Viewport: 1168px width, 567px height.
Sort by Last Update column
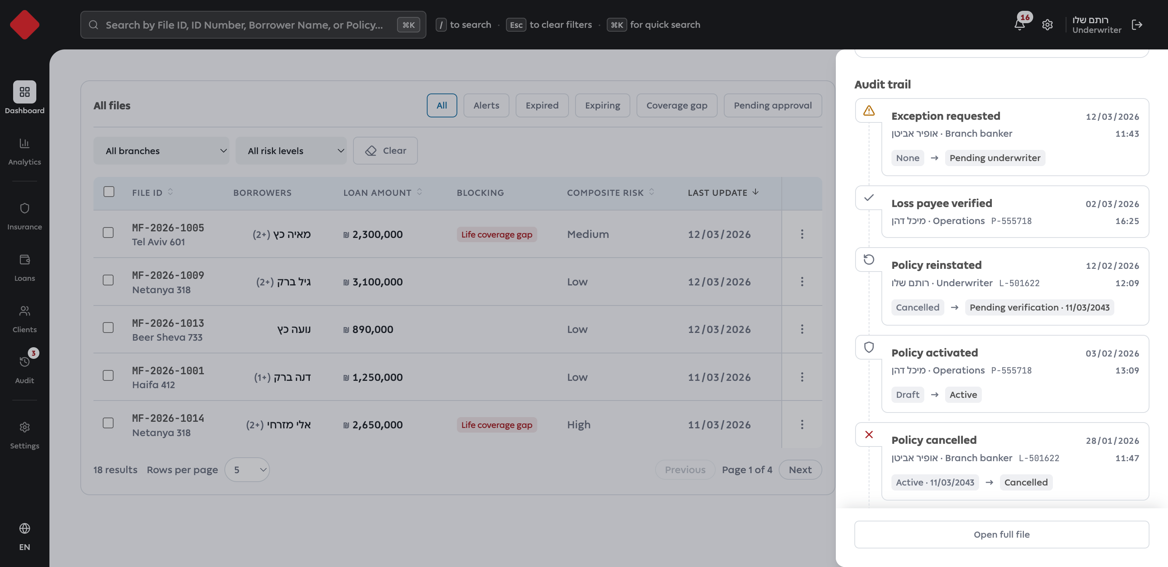(723, 193)
